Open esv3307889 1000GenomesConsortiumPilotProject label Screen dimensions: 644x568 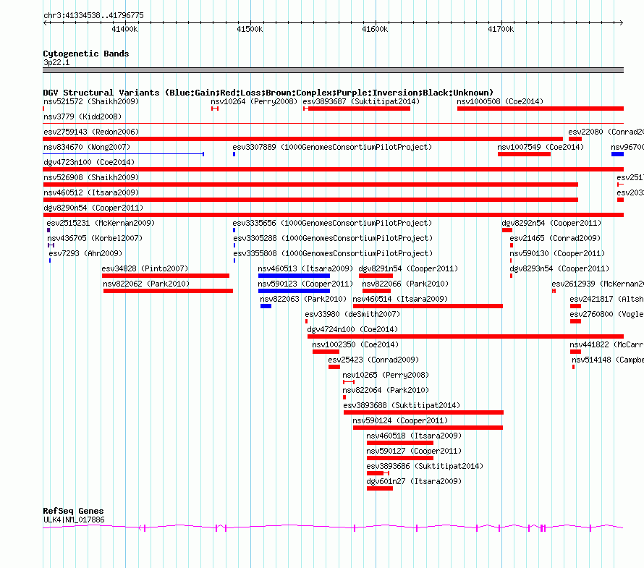click(x=332, y=147)
